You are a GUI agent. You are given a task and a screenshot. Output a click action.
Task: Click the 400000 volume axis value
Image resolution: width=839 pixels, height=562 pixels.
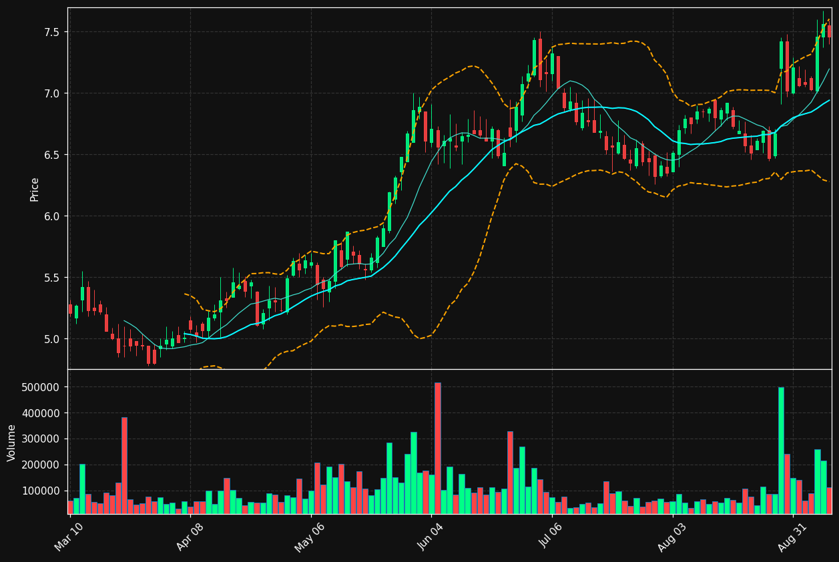(x=41, y=413)
